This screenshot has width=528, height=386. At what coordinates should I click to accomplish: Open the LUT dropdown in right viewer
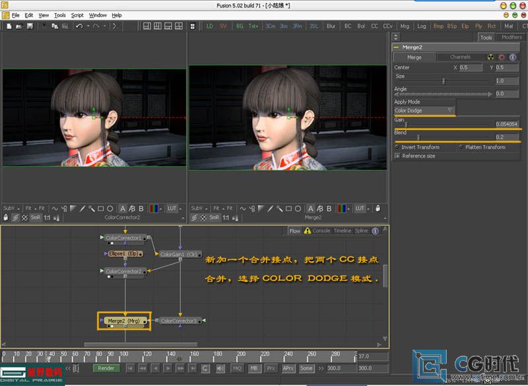[361, 209]
